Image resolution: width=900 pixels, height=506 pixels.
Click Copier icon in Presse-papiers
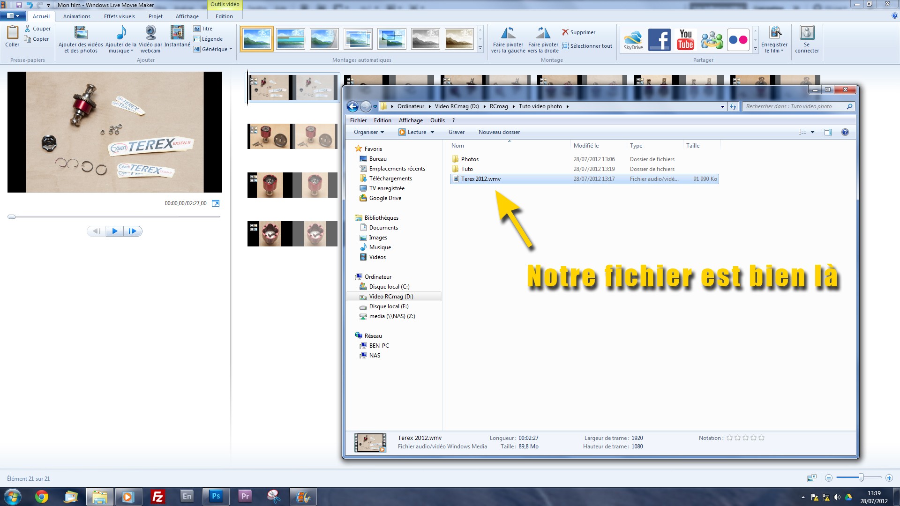[28, 39]
